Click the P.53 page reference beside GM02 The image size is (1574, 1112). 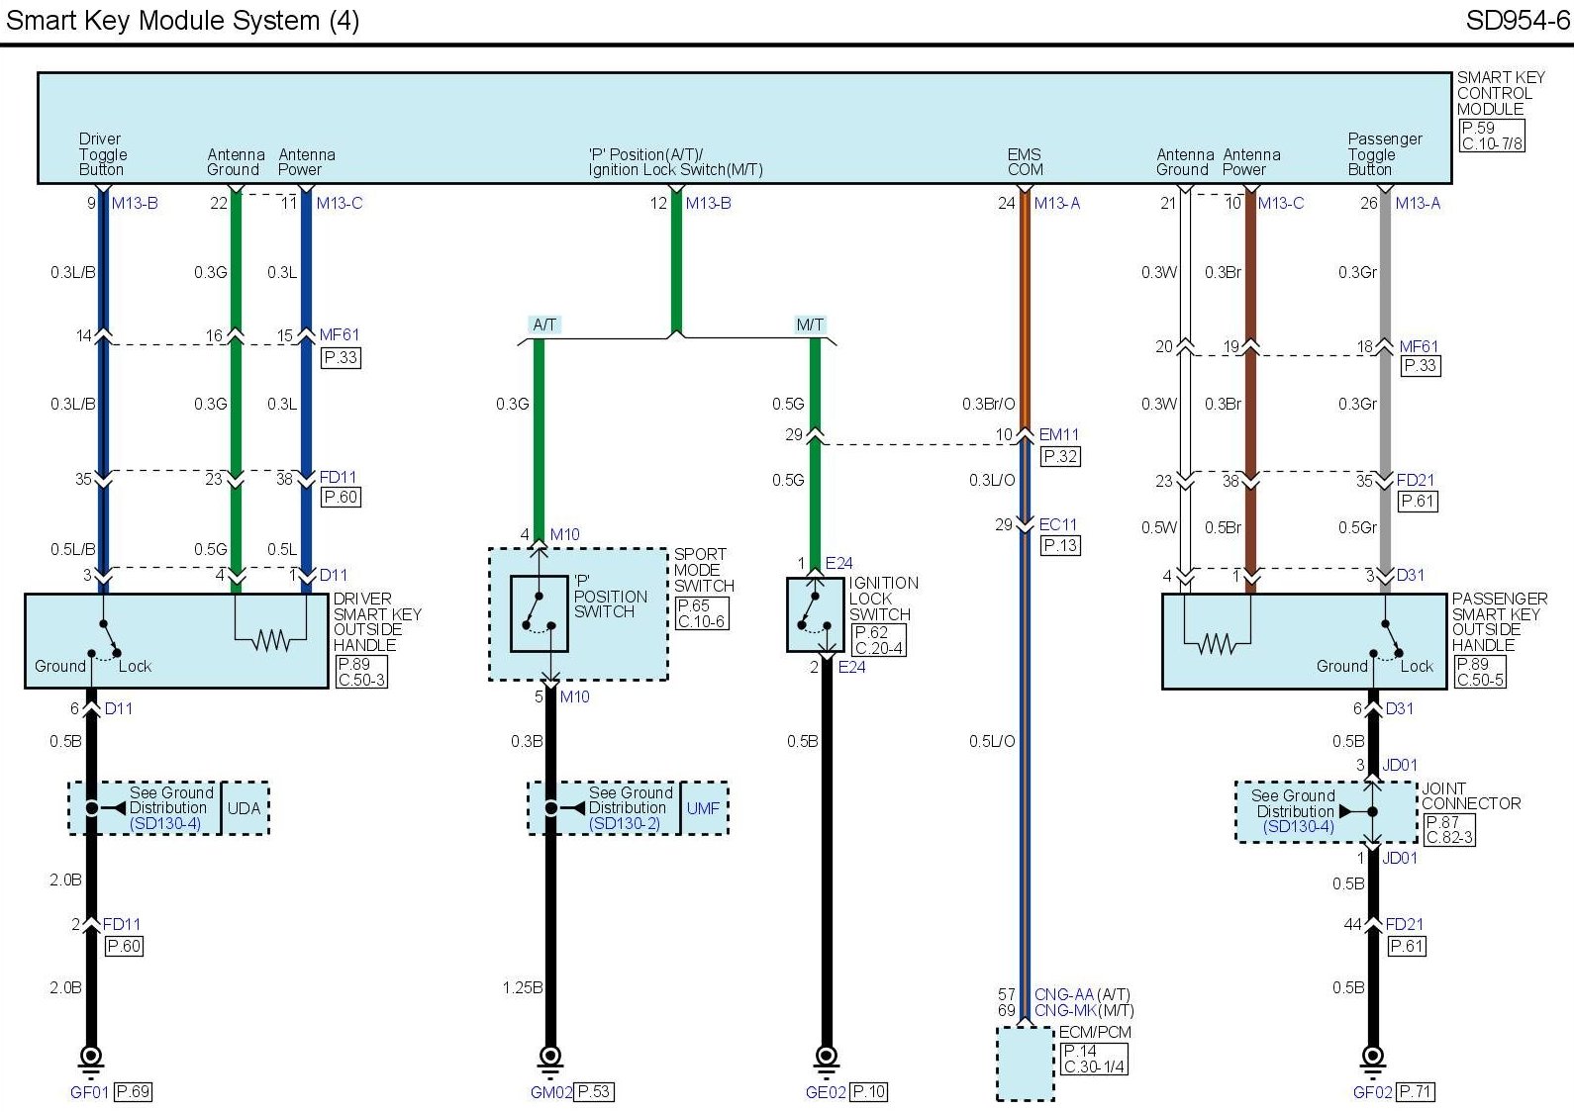pos(594,1092)
